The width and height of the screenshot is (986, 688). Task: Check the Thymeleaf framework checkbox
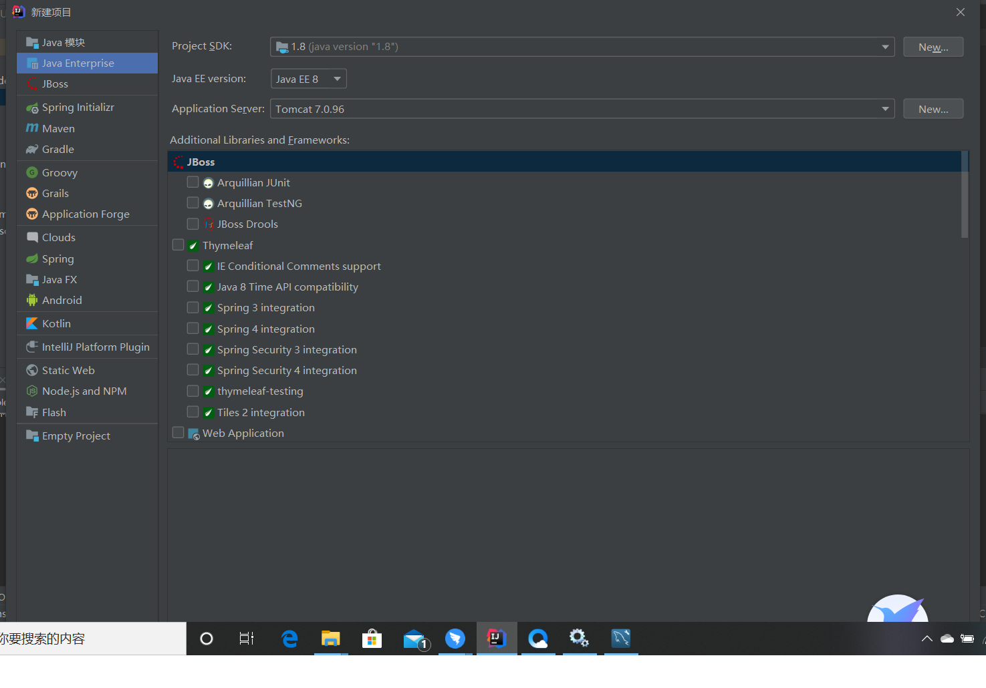tap(178, 245)
